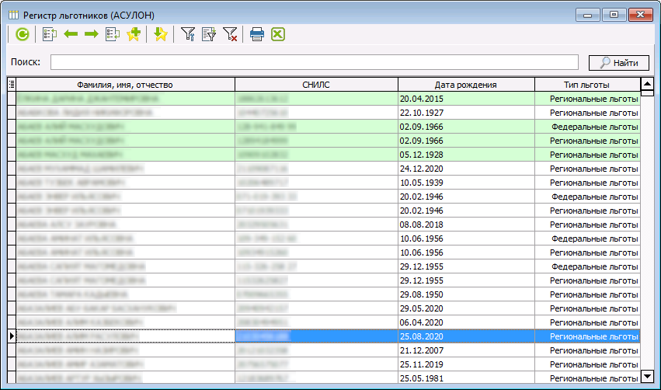
Task: Go to previous record with left arrow
Action: 71,34
